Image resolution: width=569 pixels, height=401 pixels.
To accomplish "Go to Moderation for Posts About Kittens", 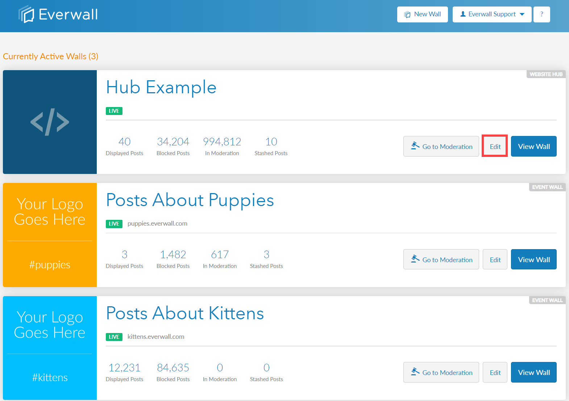I will click(441, 372).
